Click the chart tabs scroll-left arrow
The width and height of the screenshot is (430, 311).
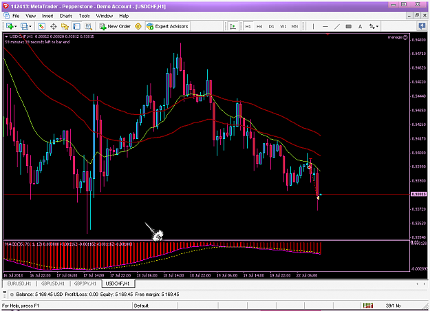[x=418, y=283]
